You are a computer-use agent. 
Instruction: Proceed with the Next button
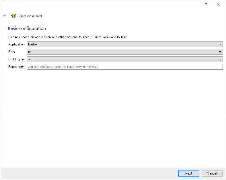[189, 173]
